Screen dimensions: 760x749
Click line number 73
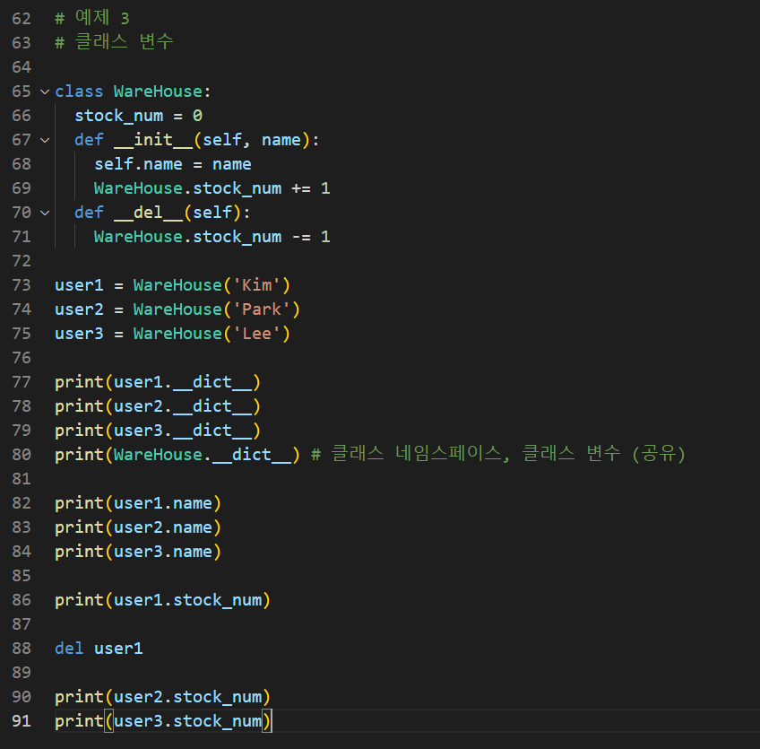[22, 285]
